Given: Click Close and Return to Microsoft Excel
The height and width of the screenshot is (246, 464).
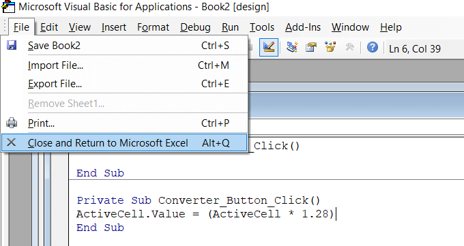Looking at the screenshot, I should tap(124, 143).
